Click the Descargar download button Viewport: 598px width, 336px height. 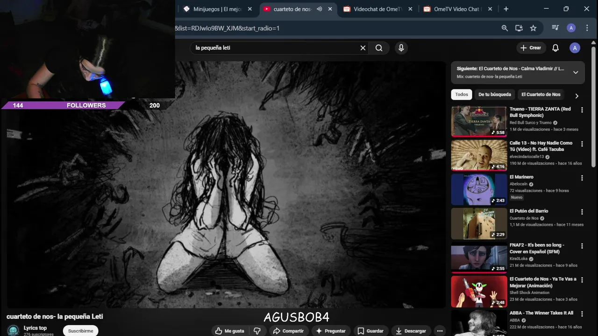[x=411, y=331]
